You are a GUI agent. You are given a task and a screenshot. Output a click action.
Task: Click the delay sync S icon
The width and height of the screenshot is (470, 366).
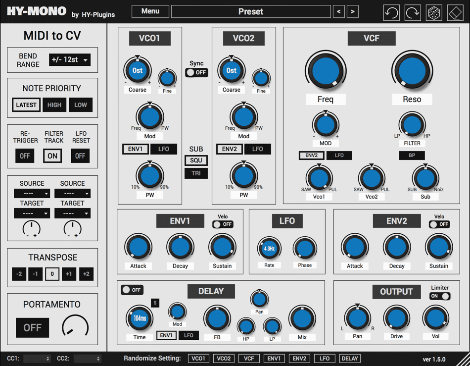155,303
